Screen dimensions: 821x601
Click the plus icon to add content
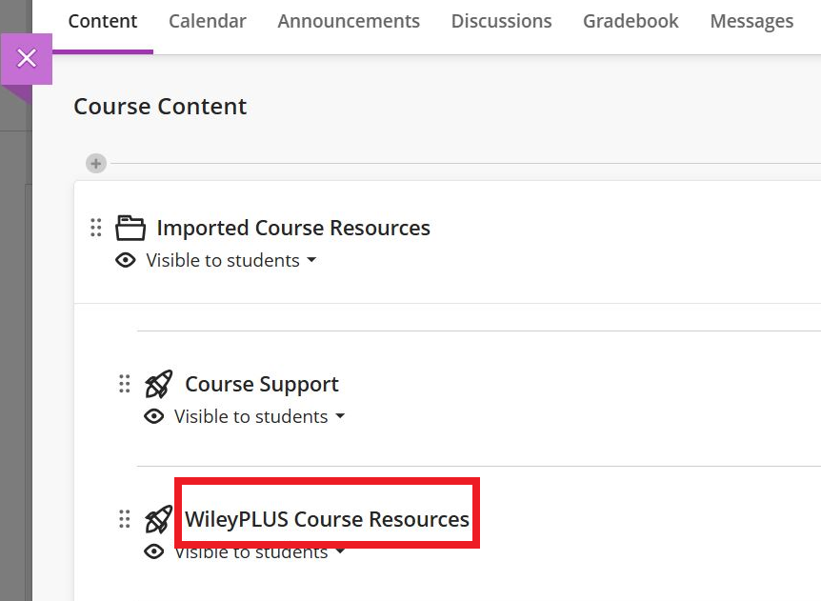point(96,163)
